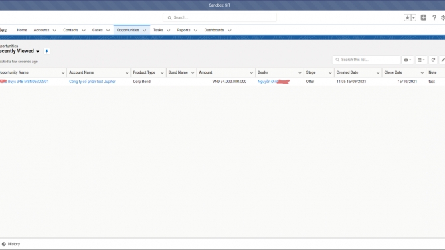
Task: Select the Opportunities tab
Action: 128,30
